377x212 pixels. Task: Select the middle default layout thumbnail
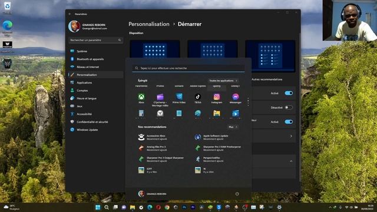212,49
